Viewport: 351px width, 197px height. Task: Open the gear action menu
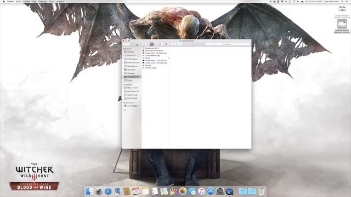pyautogui.click(x=167, y=44)
